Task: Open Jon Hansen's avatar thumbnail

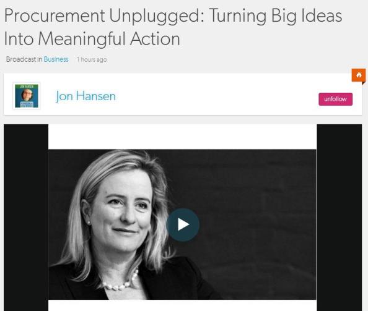Action: 27,96
